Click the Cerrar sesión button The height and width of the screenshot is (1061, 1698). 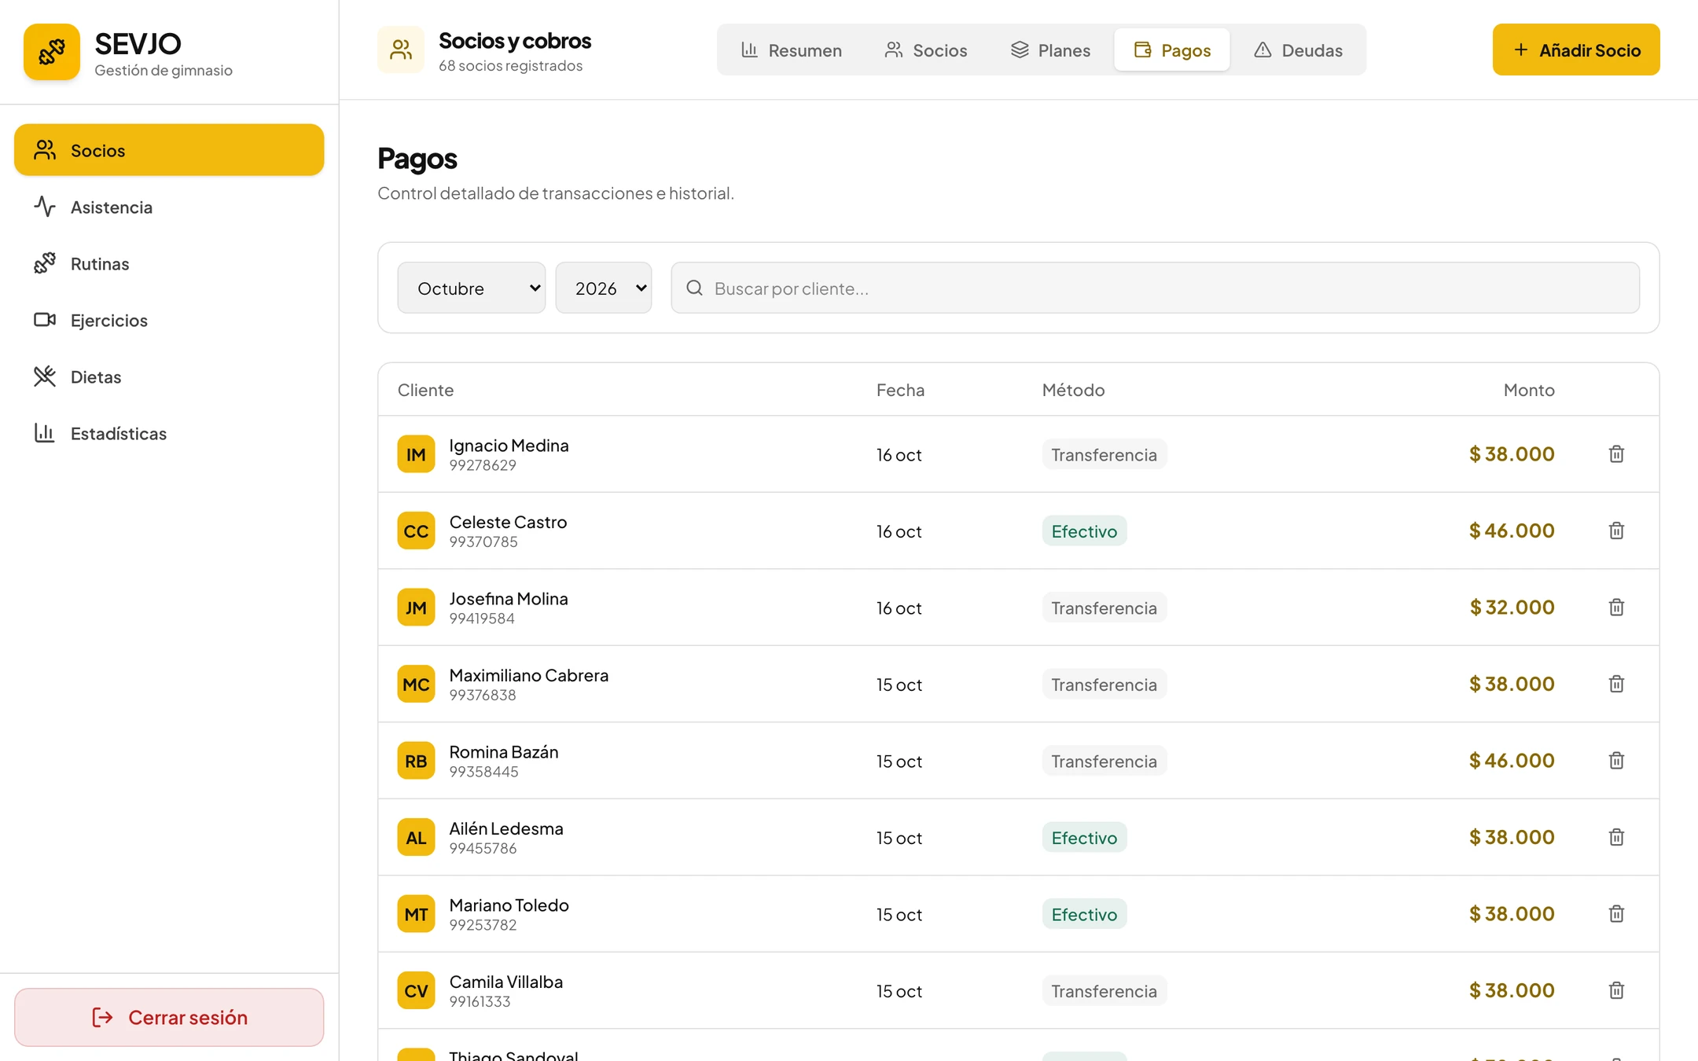169,1017
